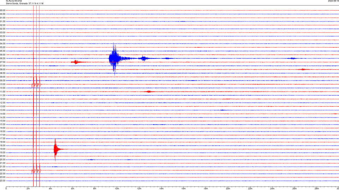The height and width of the screenshot is (190, 339).
Task: Click the 6m tick label on minute axis
Action: click(73, 189)
